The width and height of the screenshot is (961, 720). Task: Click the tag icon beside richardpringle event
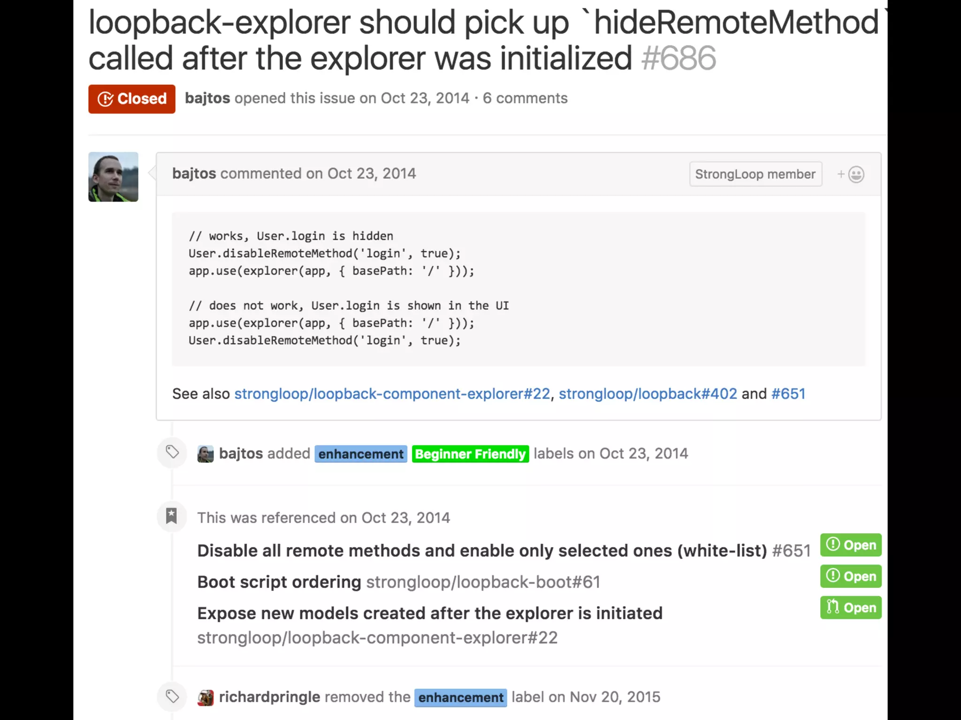coord(172,697)
